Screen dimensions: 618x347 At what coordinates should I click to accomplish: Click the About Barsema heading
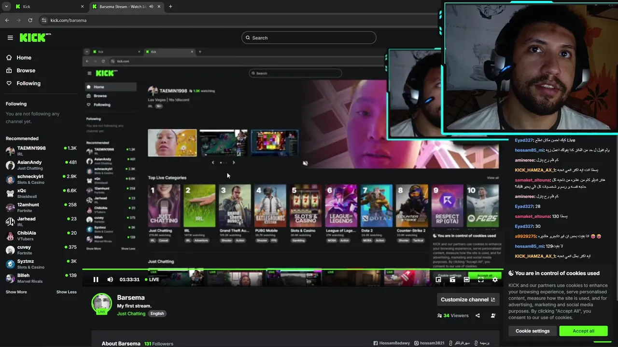click(x=121, y=344)
